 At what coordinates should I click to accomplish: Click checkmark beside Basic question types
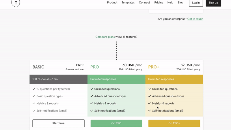coord(34,96)
